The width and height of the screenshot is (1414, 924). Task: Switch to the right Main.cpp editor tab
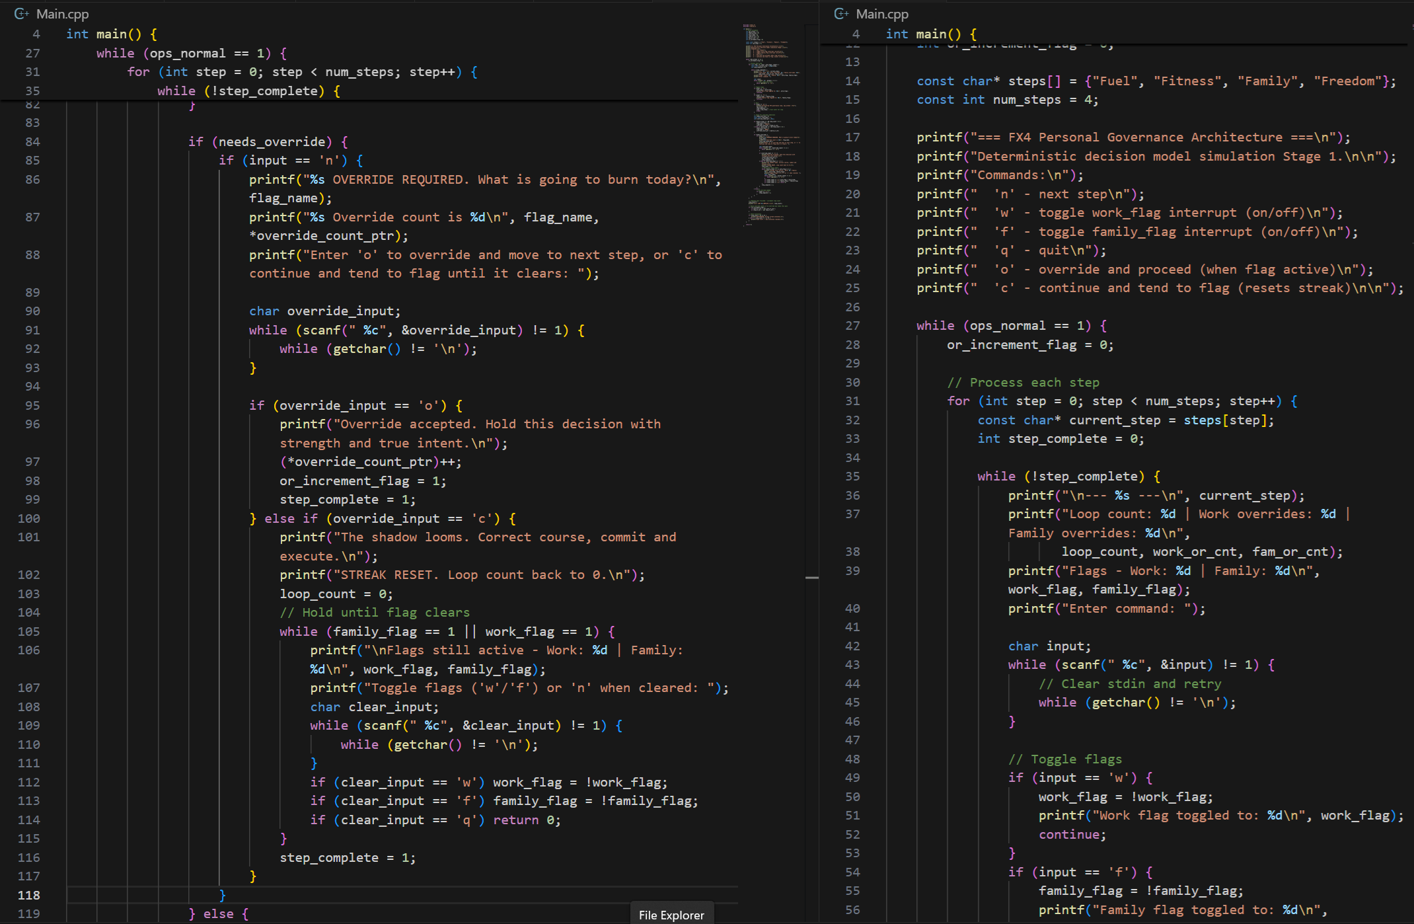click(x=882, y=13)
